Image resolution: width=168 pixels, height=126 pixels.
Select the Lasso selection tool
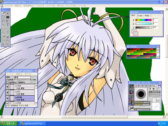click(8, 29)
